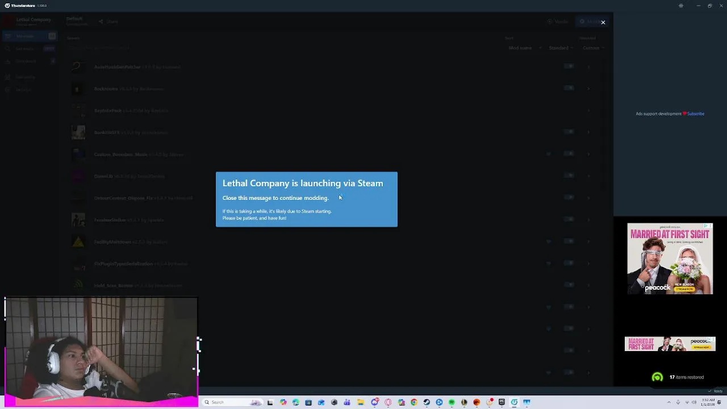
Task: Click the green icon beside 17 items restored
Action: coord(657,377)
